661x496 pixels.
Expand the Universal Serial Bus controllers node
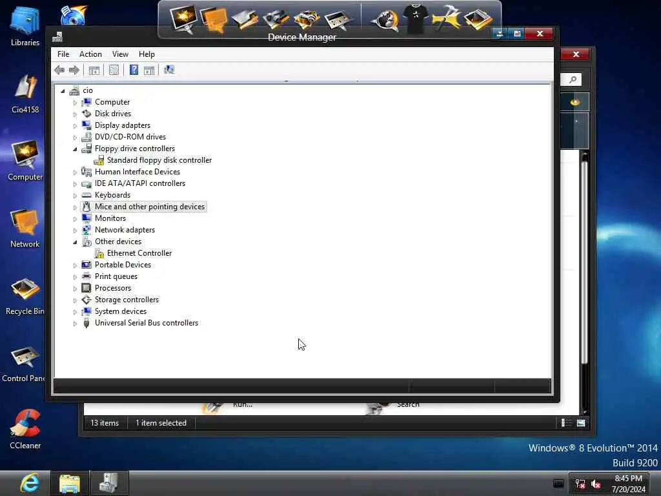75,324
